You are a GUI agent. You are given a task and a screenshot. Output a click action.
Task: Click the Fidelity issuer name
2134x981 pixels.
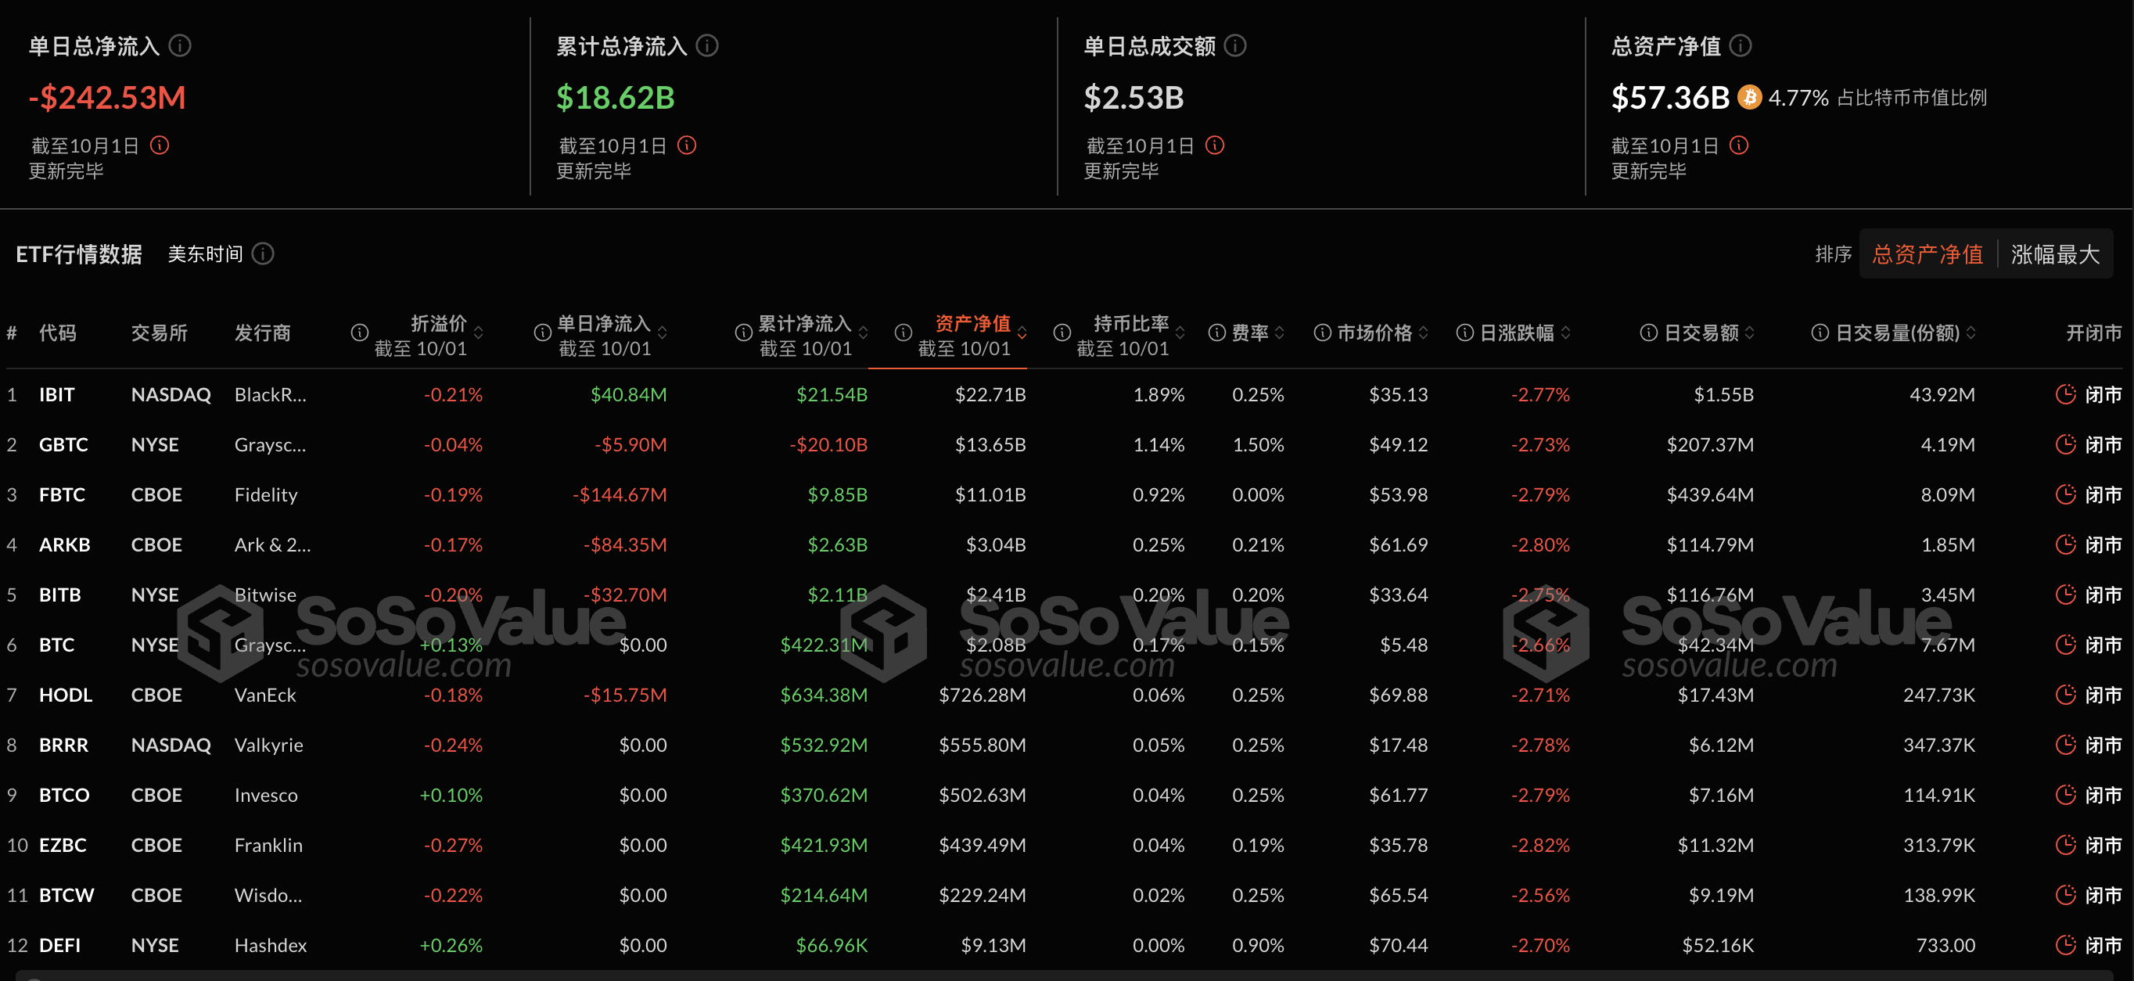[x=265, y=494]
